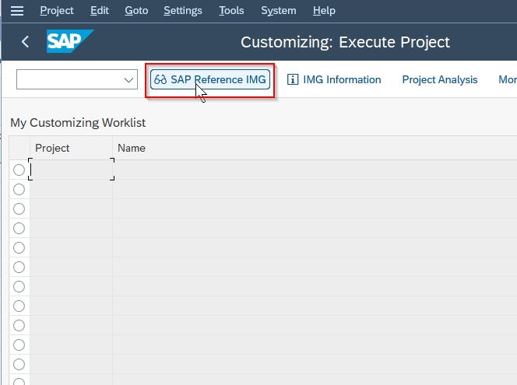Open the System menu
The image size is (517, 385).
[x=279, y=11]
